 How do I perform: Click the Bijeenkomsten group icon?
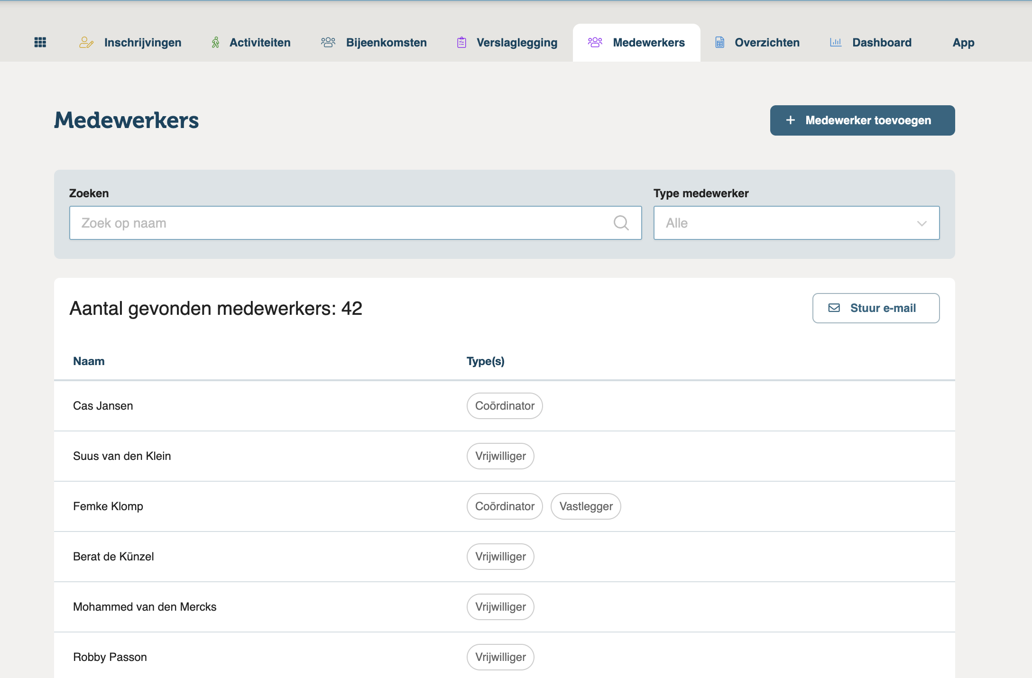pyautogui.click(x=328, y=42)
